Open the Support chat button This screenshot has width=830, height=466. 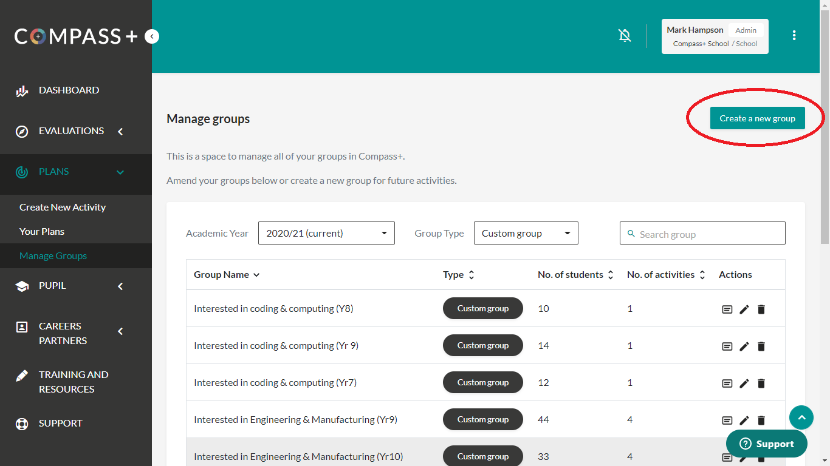[766, 444]
